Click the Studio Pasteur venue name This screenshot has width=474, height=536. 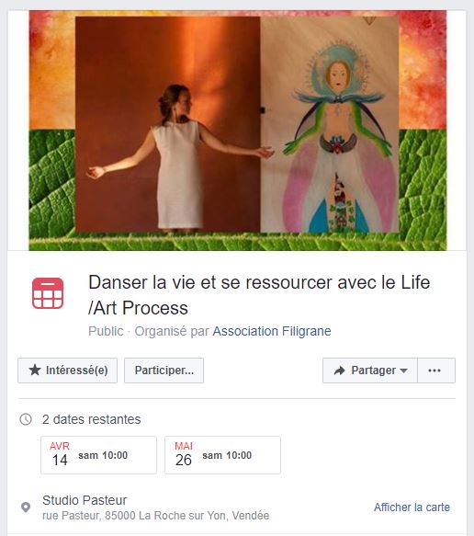(x=85, y=500)
